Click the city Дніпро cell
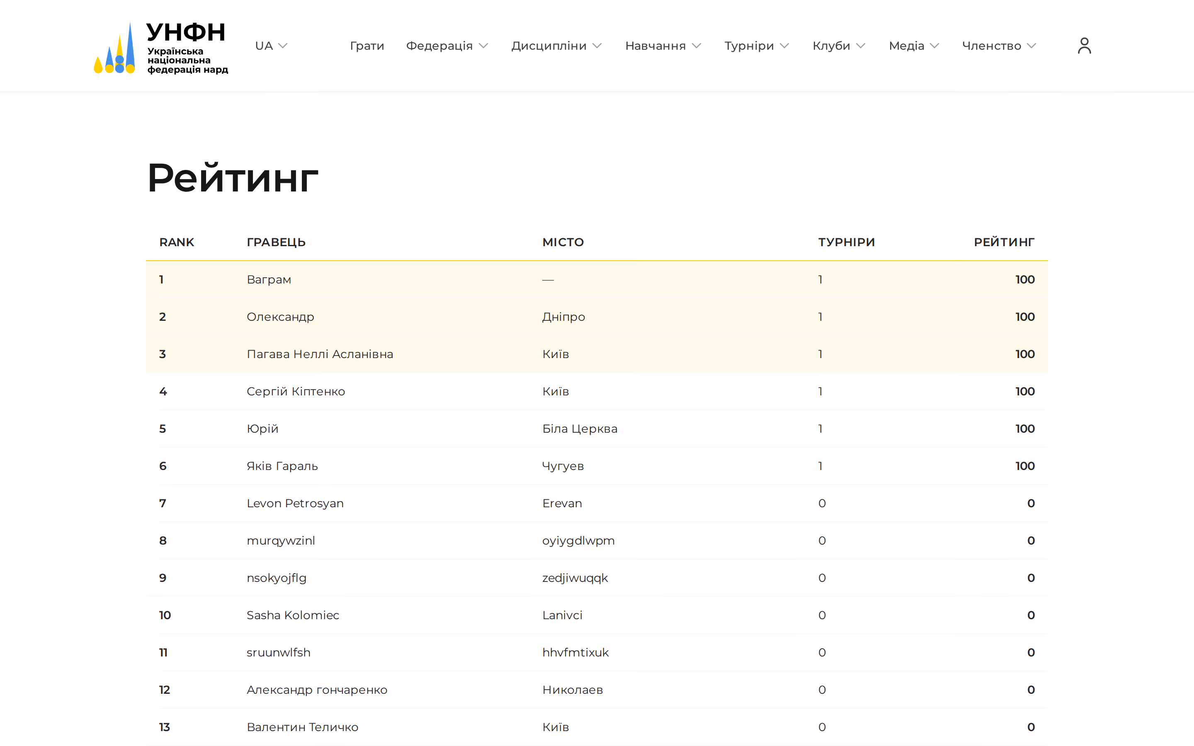The height and width of the screenshot is (746, 1194). coord(563,317)
